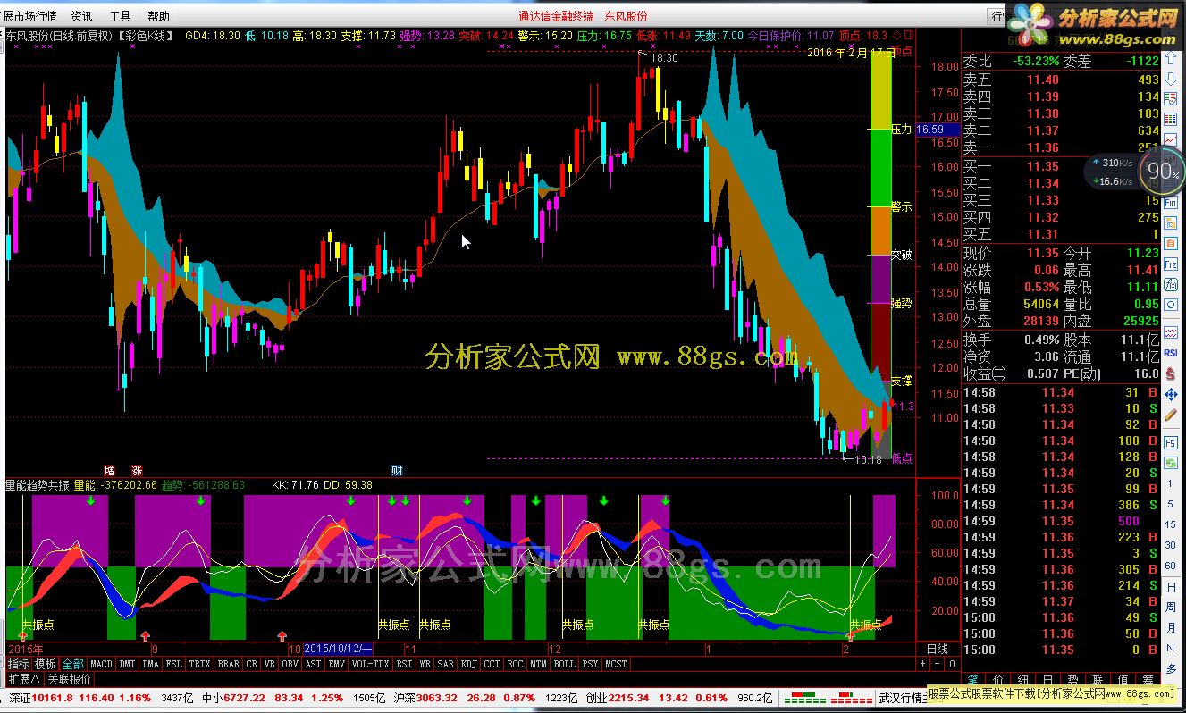Open the 价 price tab
This screenshot has width=1186, height=713.
[998, 681]
